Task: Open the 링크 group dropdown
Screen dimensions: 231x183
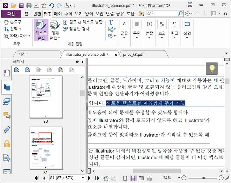Action: pyautogui.click(x=174, y=29)
